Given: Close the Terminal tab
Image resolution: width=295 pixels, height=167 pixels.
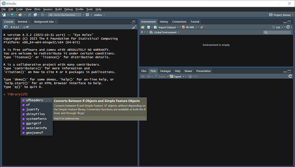Looking at the screenshot, I should 29,22.
